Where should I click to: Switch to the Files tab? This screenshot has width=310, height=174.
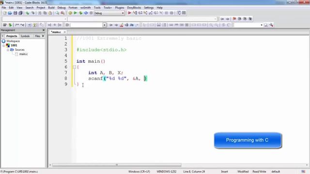[x=37, y=36]
